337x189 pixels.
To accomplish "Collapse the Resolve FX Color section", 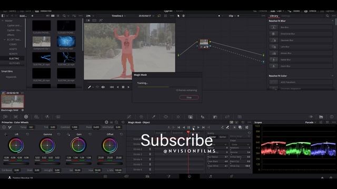I will click(332, 76).
